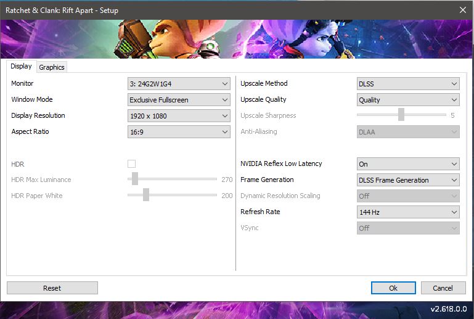474x319 pixels.
Task: Expand the Display Resolution dropdown
Action: [179, 115]
